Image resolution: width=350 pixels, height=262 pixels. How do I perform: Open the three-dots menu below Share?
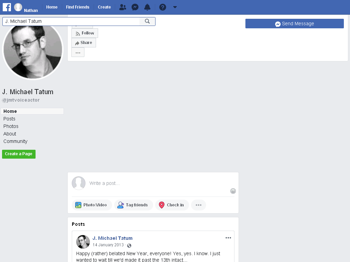pos(78,53)
